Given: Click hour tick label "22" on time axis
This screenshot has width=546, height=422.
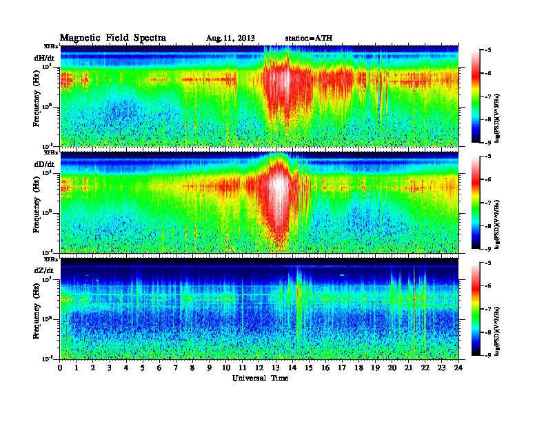Looking at the screenshot, I should click(425, 368).
